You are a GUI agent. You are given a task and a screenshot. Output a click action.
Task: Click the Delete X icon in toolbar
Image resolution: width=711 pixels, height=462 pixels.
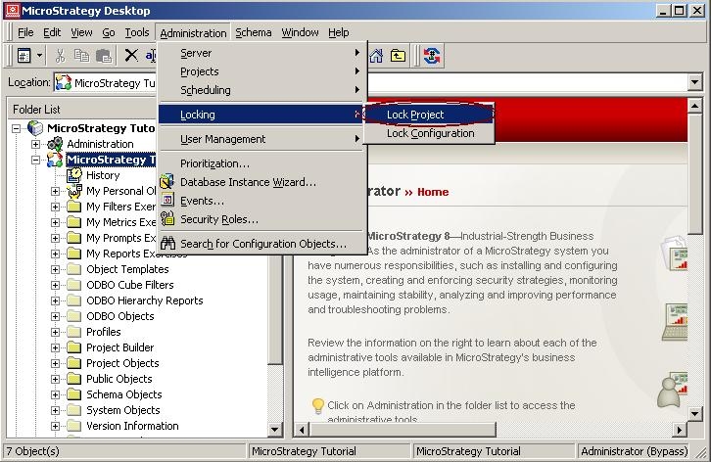pyautogui.click(x=131, y=56)
